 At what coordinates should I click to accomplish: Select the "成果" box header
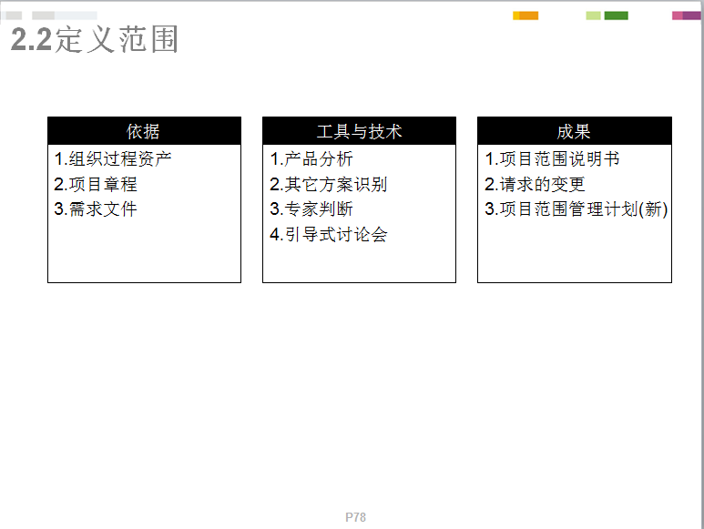pyautogui.click(x=575, y=131)
